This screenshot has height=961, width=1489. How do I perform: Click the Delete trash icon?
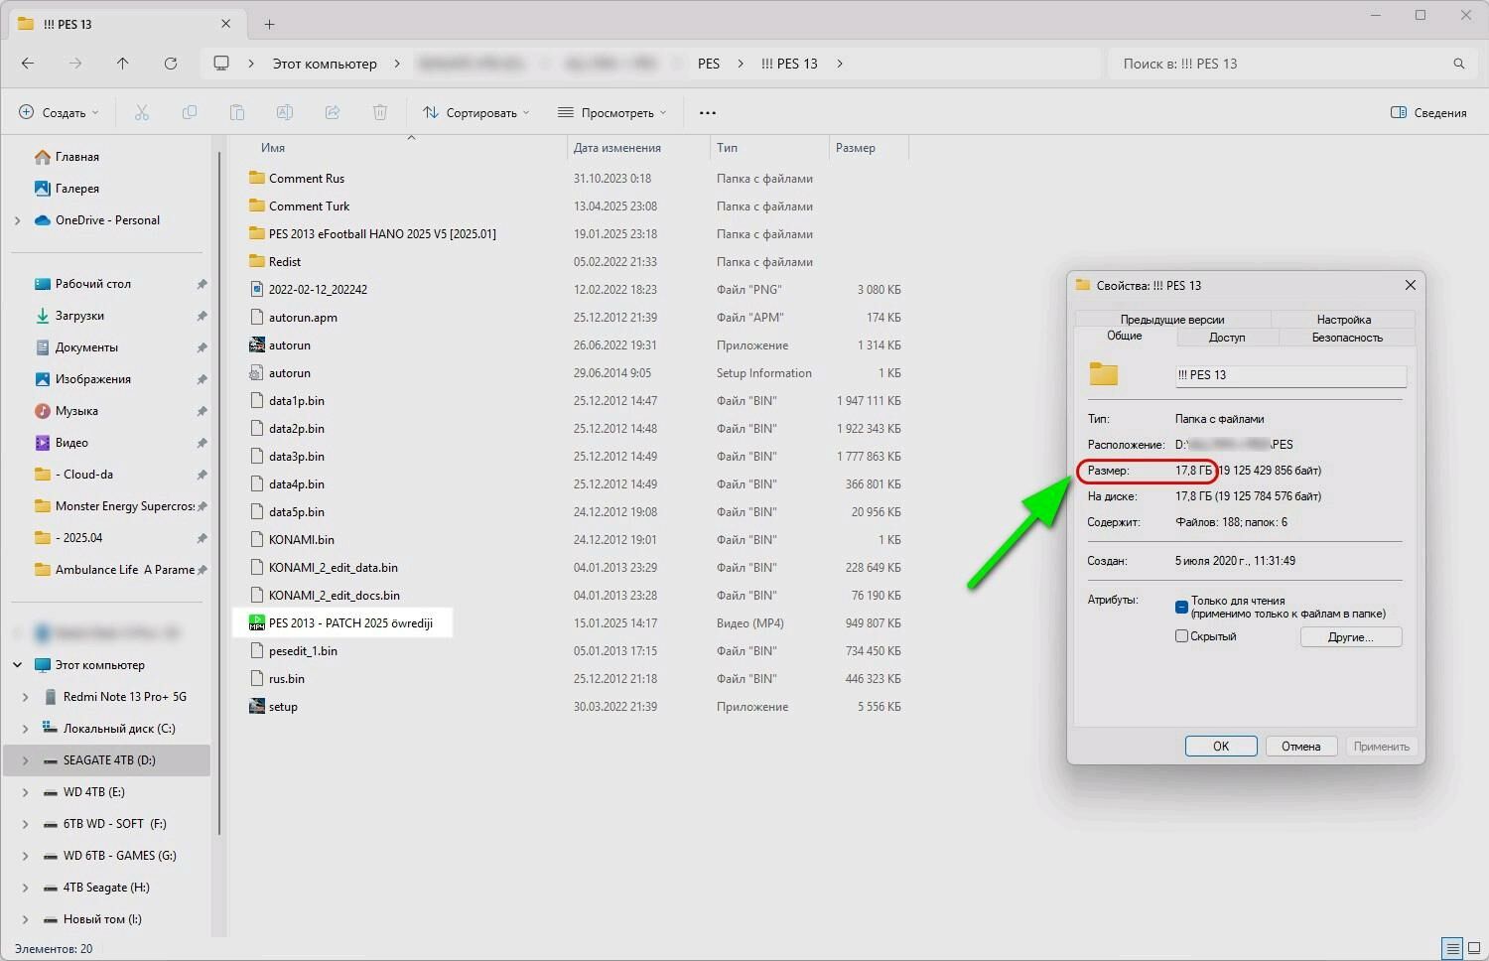(380, 113)
